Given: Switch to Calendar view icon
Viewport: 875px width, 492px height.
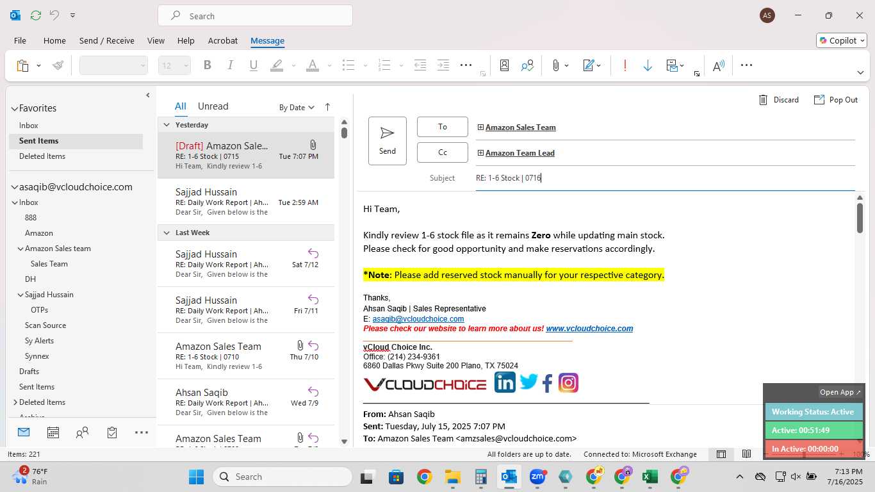Looking at the screenshot, I should pyautogui.click(x=53, y=432).
